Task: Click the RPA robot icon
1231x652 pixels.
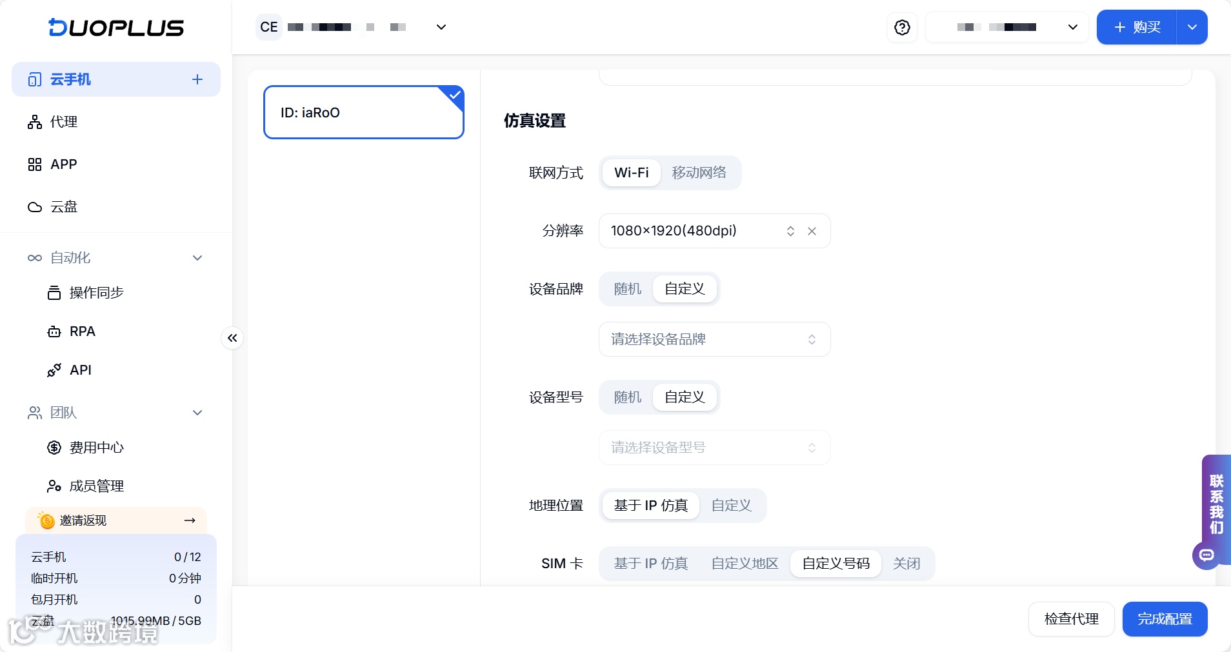Action: coord(54,331)
